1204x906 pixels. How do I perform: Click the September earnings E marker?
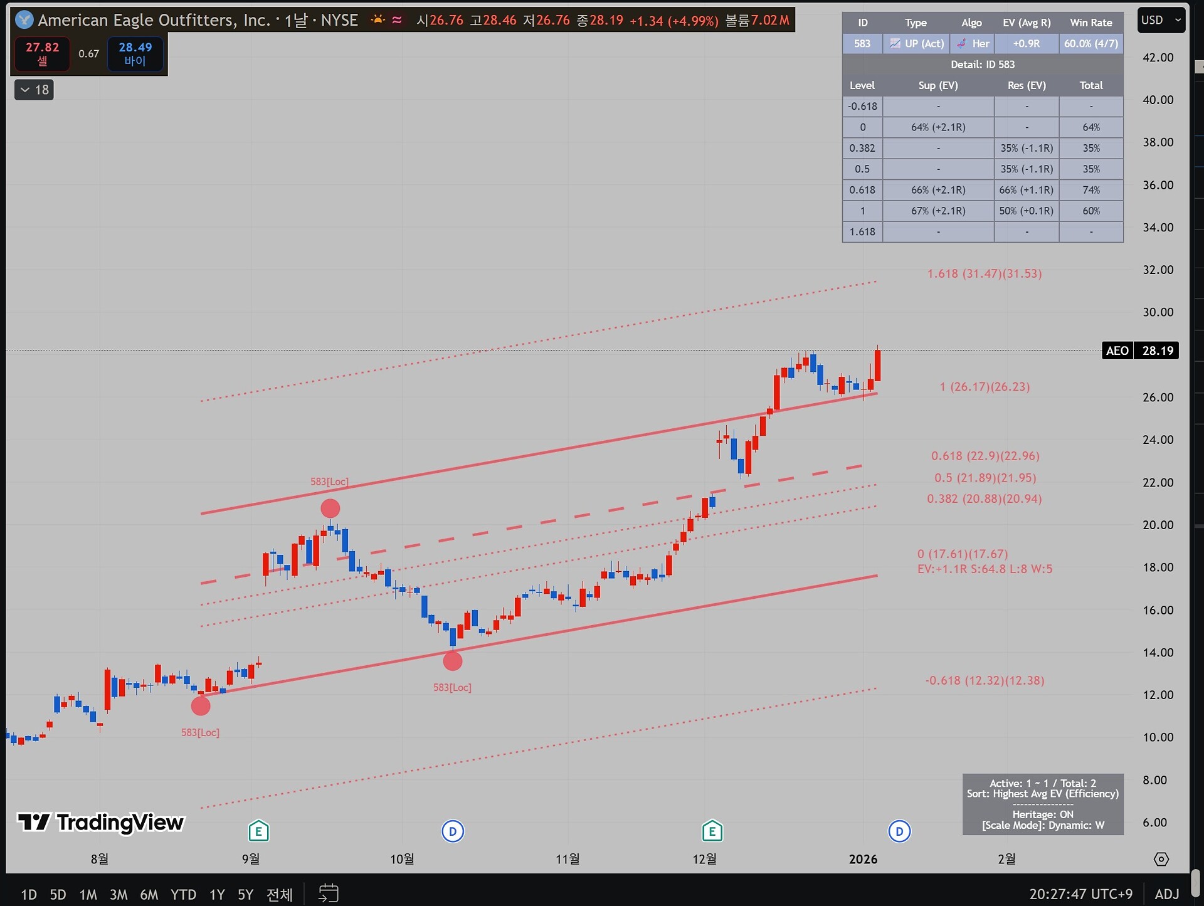pos(258,831)
